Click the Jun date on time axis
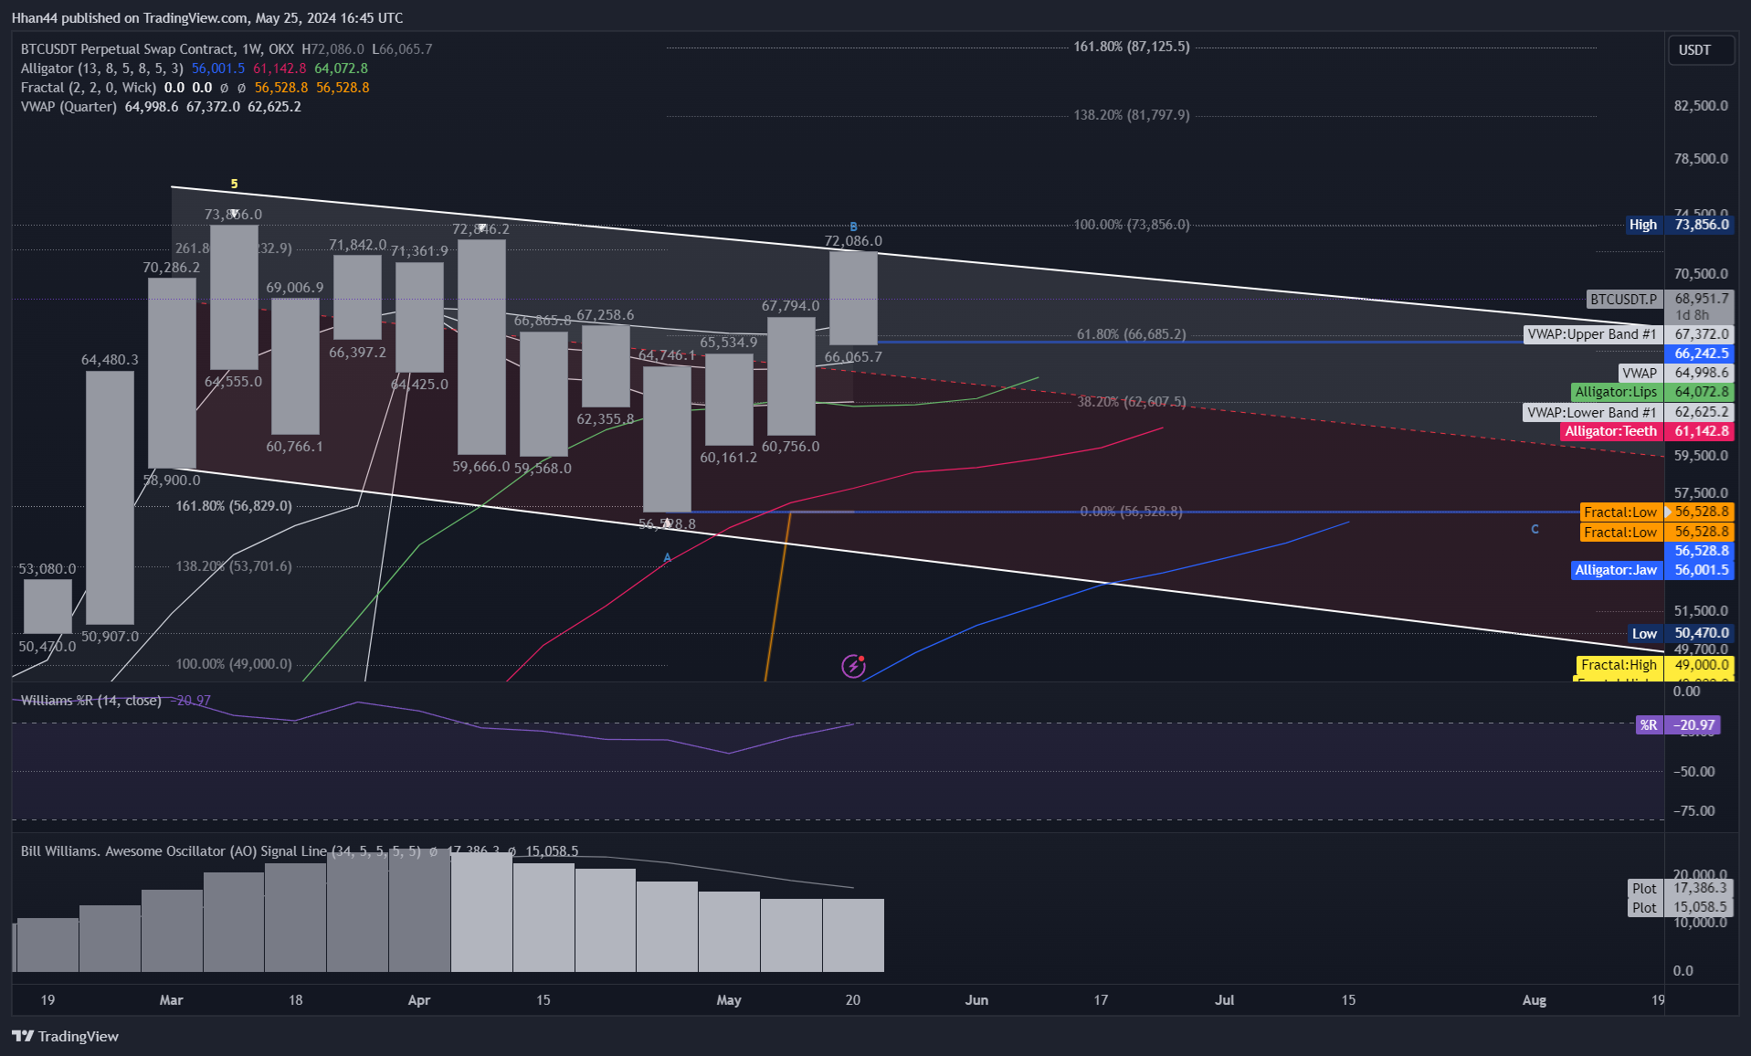 tap(976, 1000)
